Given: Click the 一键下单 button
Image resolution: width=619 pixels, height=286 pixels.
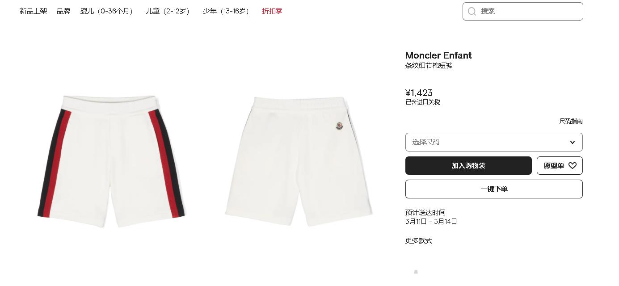Looking at the screenshot, I should (494, 189).
